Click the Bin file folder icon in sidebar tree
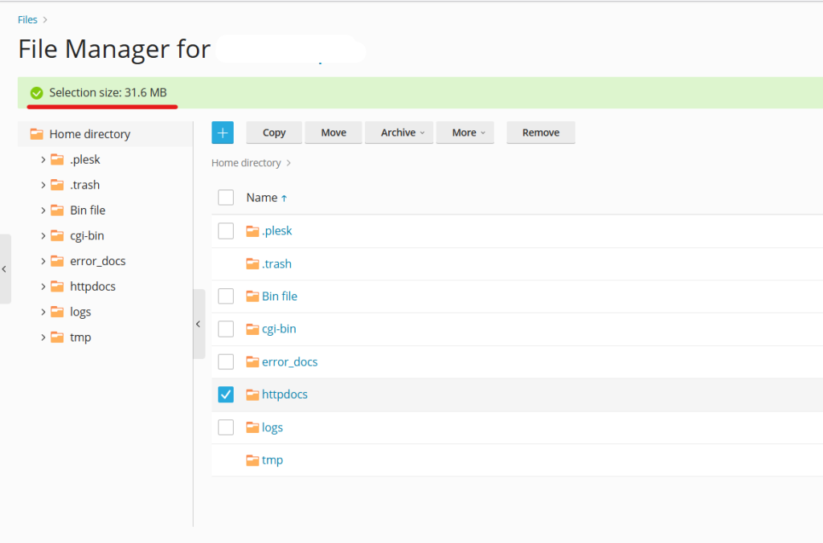This screenshot has height=543, width=823. point(57,210)
